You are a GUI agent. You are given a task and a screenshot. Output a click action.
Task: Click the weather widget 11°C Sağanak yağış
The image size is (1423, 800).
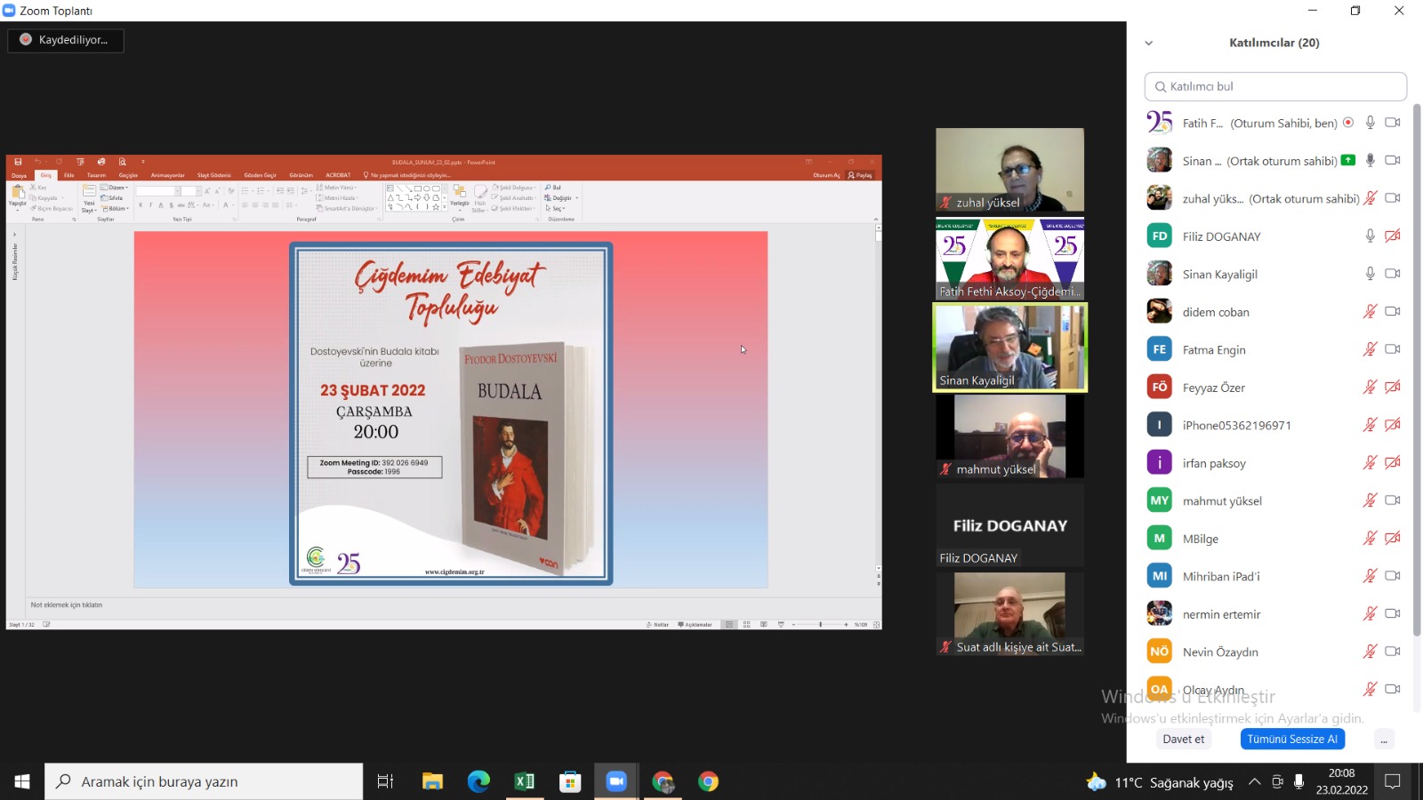(x=1160, y=782)
